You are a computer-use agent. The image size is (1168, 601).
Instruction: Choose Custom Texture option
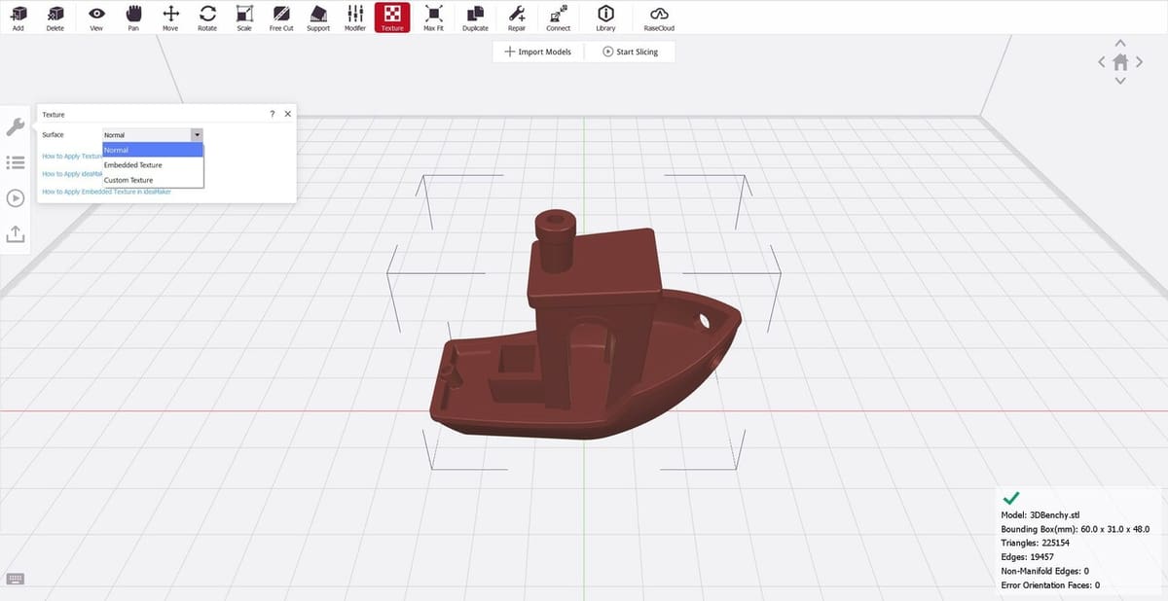[x=153, y=180]
